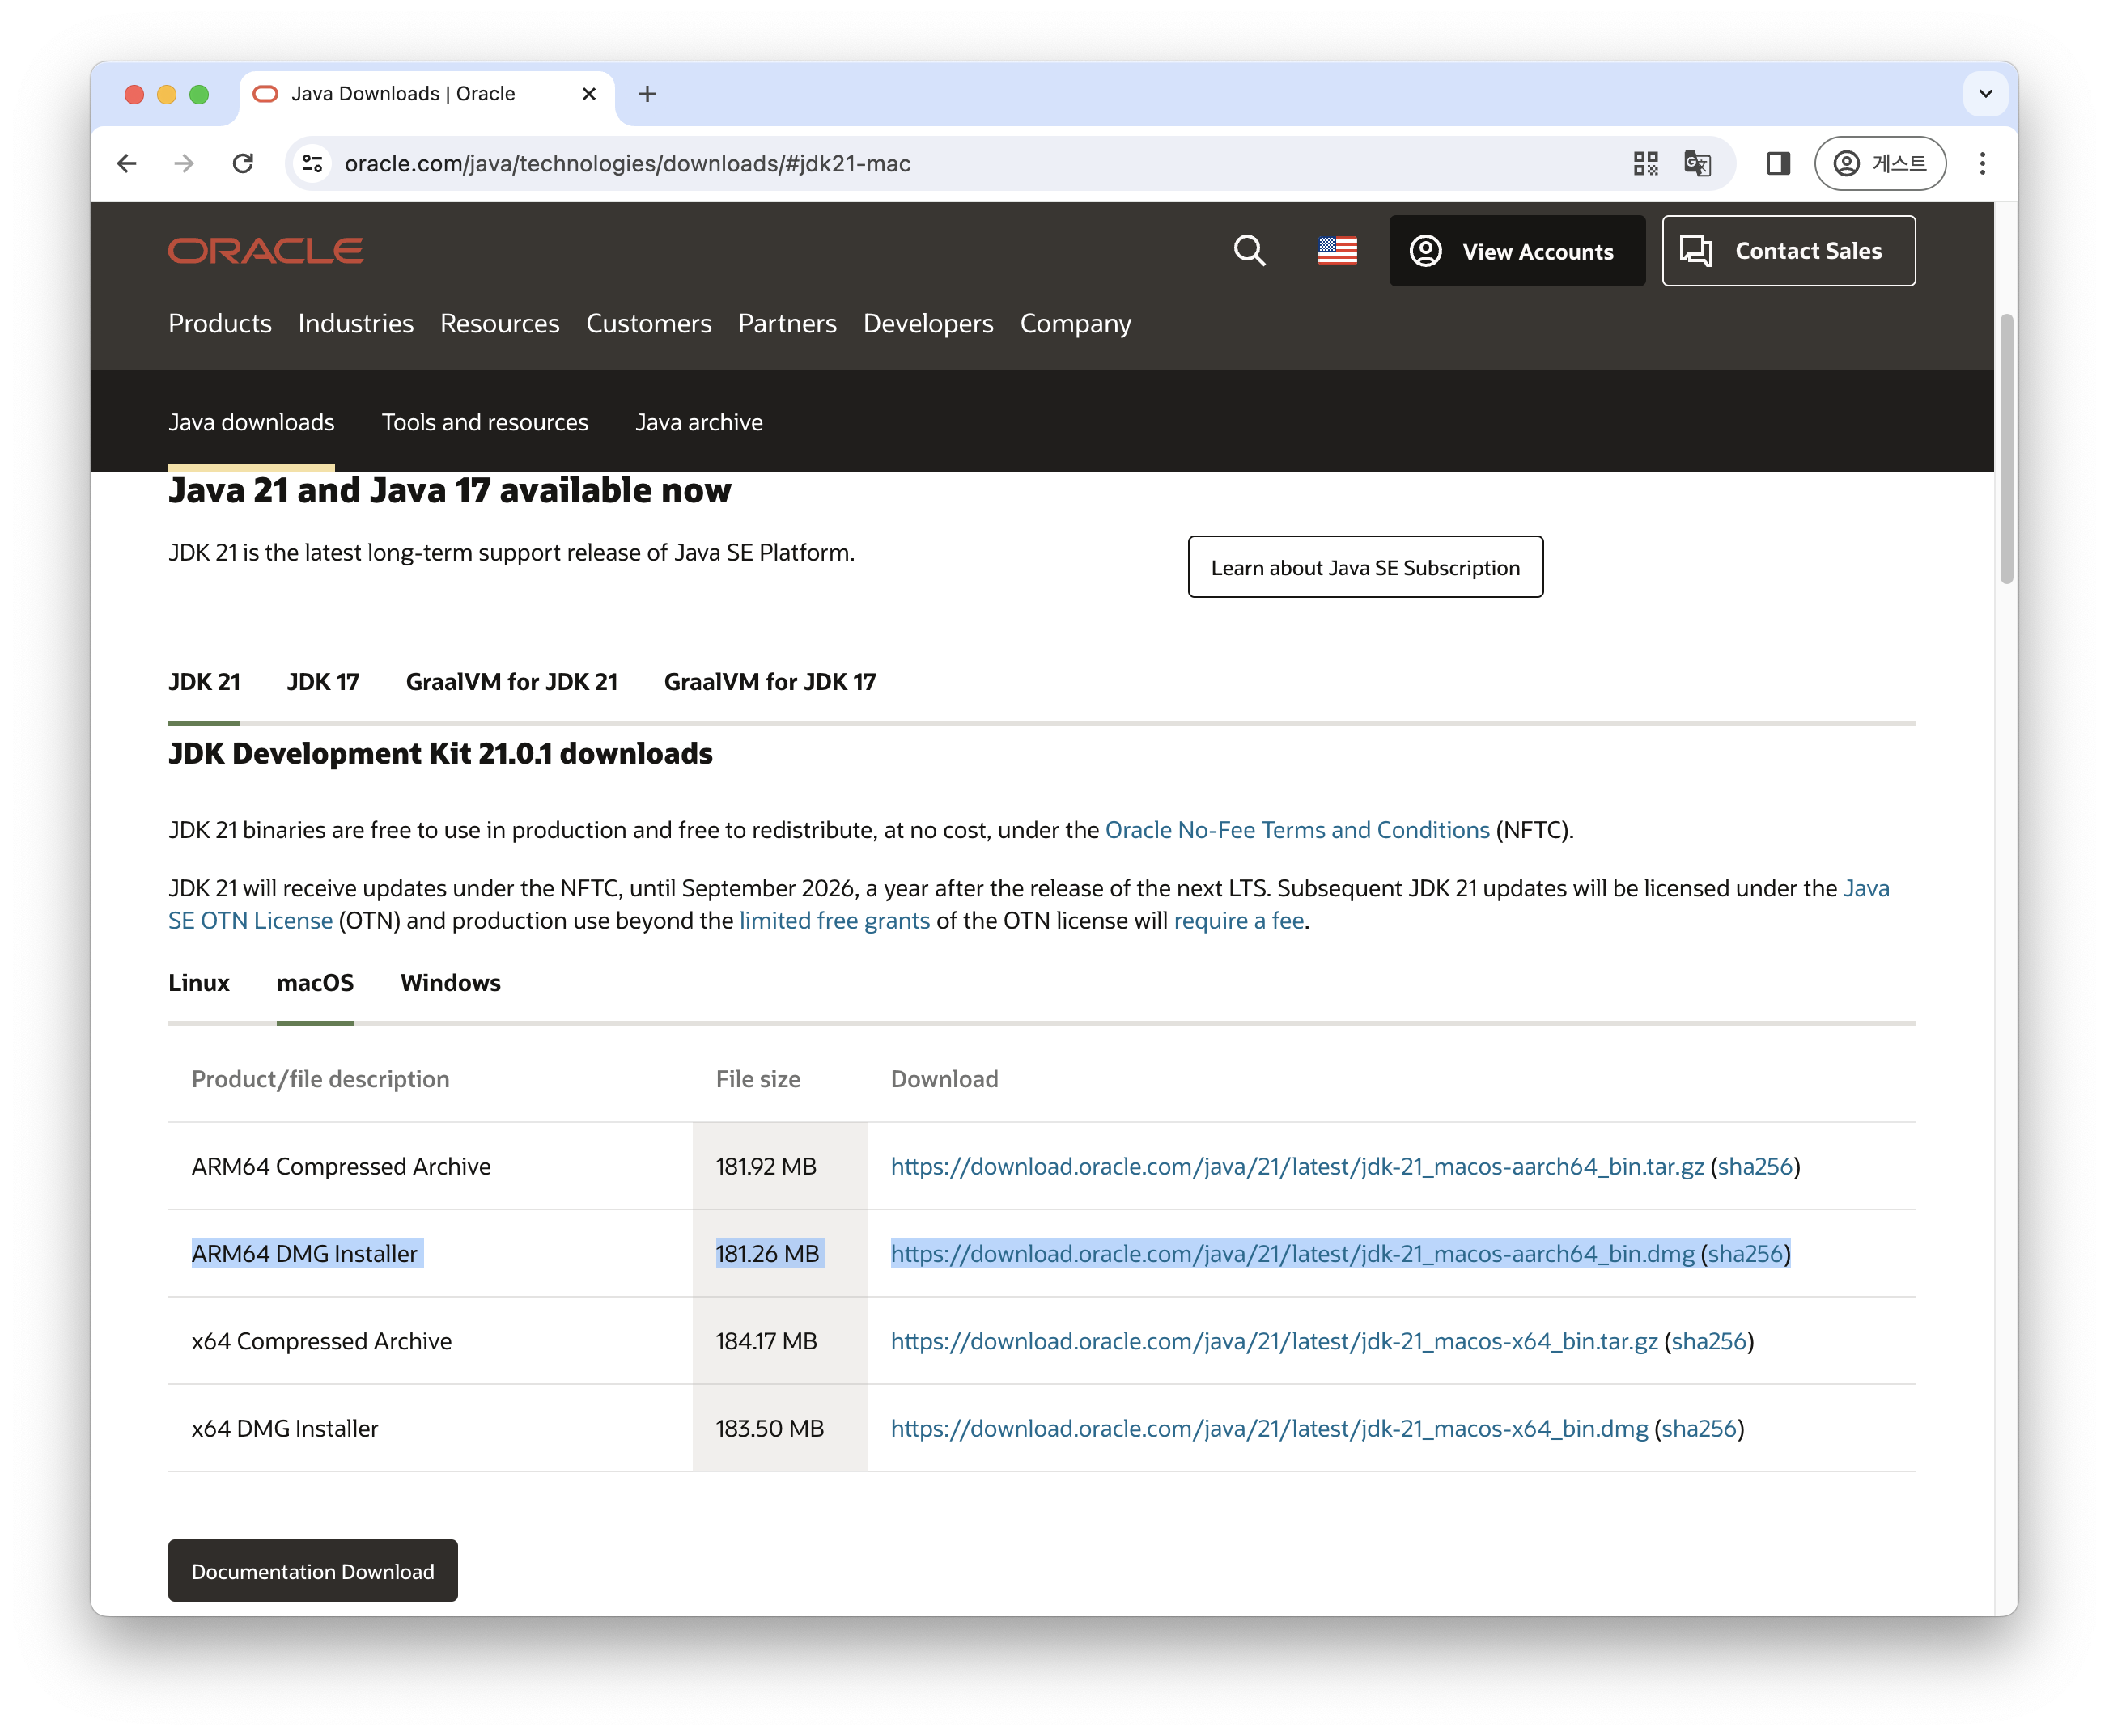The width and height of the screenshot is (2109, 1736).
Task: Open the guest profile menu button
Action: pyautogui.click(x=1879, y=163)
